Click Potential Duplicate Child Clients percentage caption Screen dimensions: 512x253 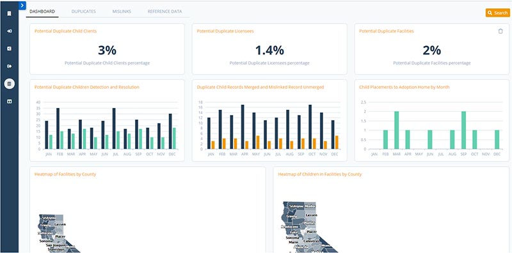[107, 63]
